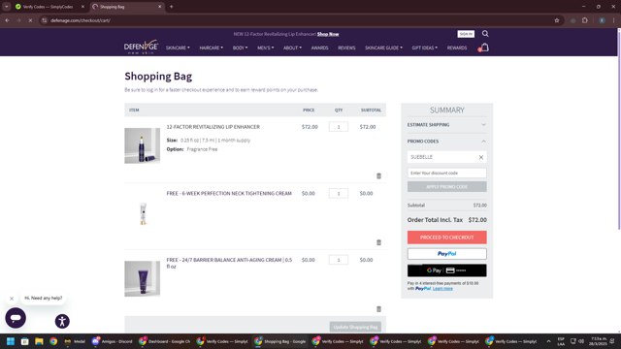Stop loading the page
The height and width of the screenshot is (349, 621).
30,20
